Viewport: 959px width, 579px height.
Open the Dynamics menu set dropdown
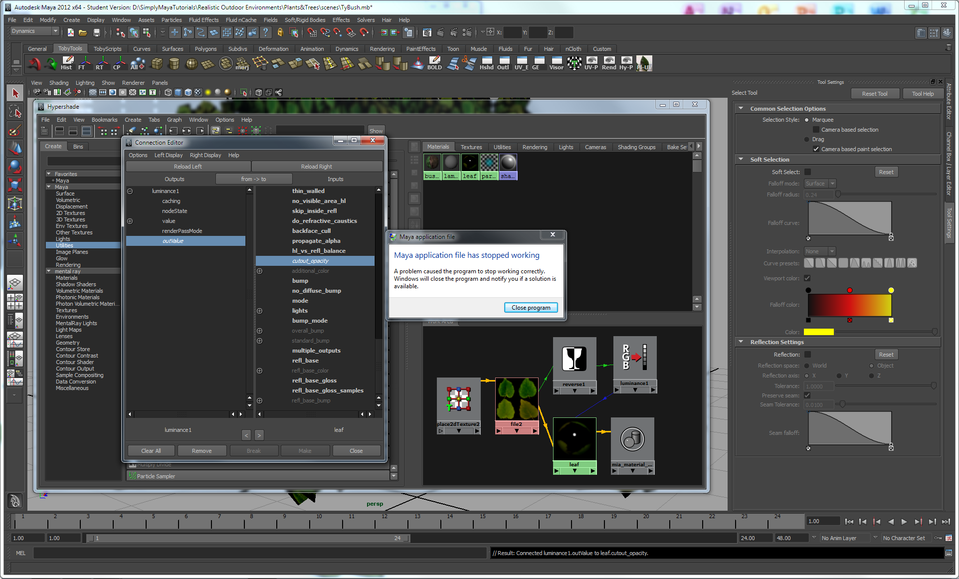click(34, 31)
